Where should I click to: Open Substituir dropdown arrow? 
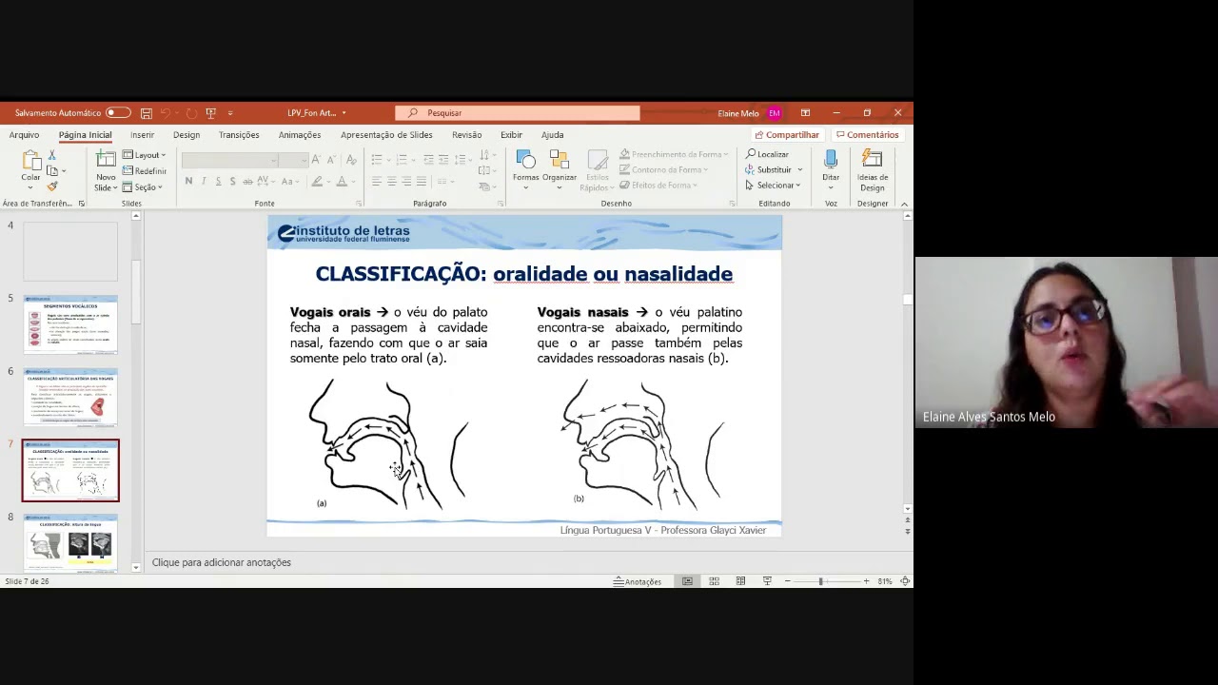(x=799, y=170)
